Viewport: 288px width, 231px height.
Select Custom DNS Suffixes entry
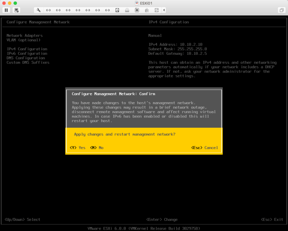click(x=28, y=62)
